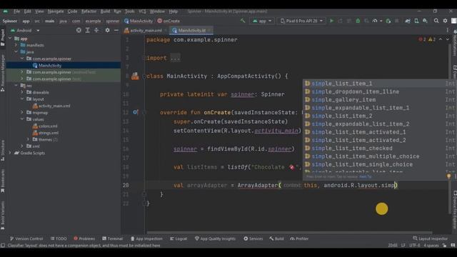Image resolution: width=457 pixels, height=257 pixels.
Task: Open Project panel options gear
Action: [x=108, y=30]
